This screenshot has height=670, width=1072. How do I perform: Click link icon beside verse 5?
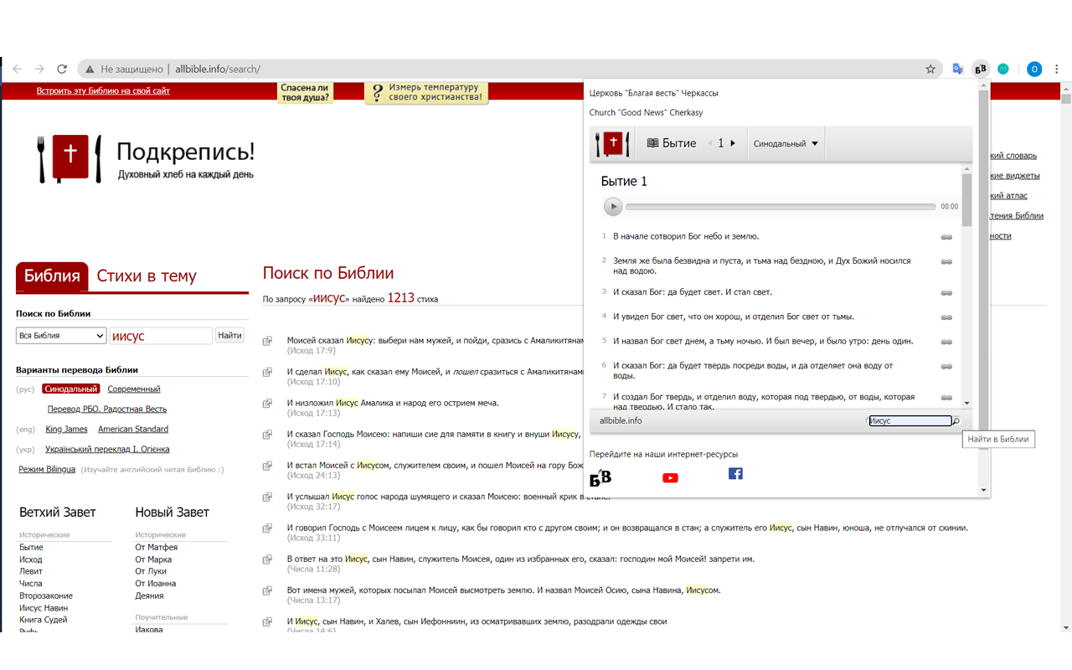(946, 342)
